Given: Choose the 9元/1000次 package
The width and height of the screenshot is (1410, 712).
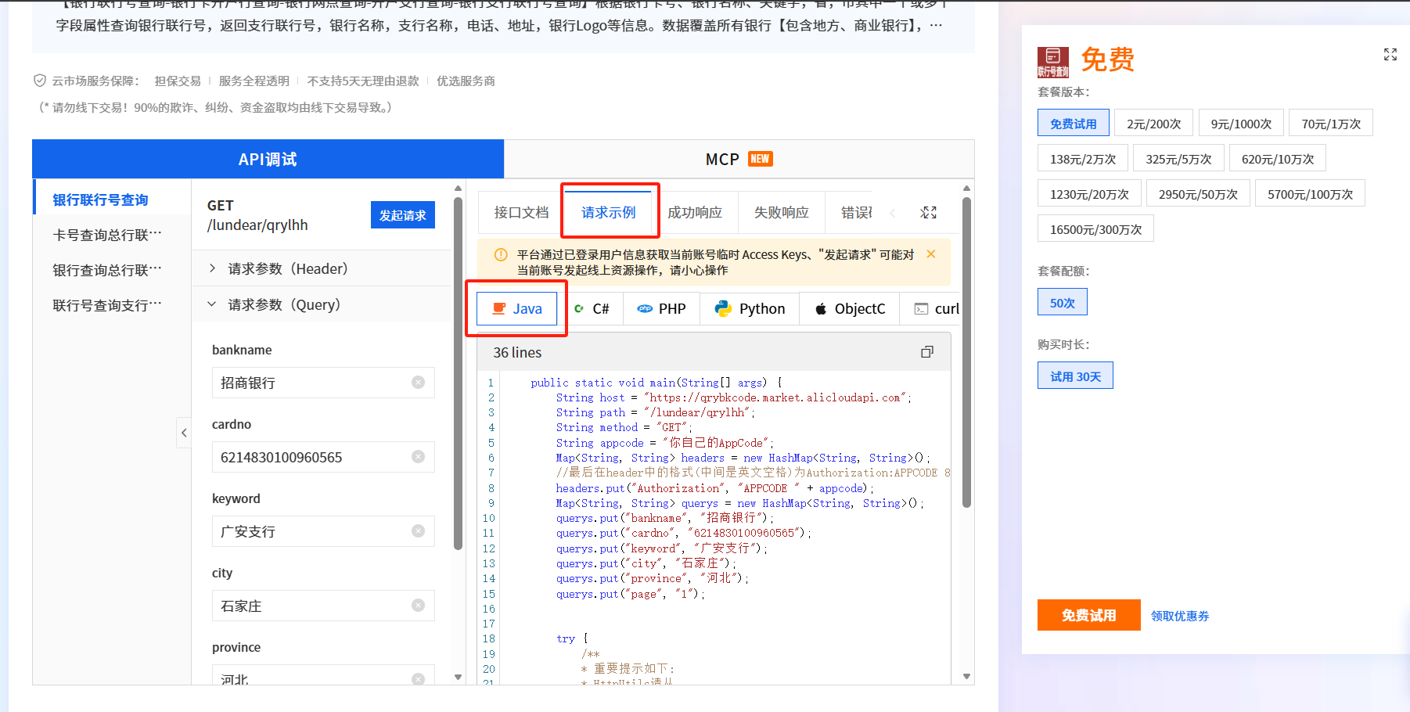Looking at the screenshot, I should [1241, 122].
